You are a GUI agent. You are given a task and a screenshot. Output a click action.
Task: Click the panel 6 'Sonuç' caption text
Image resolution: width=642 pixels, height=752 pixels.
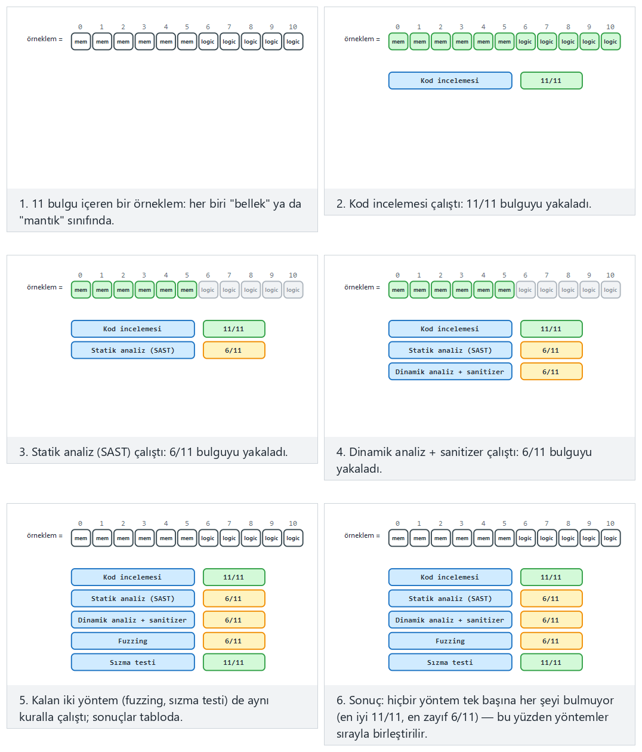click(475, 717)
